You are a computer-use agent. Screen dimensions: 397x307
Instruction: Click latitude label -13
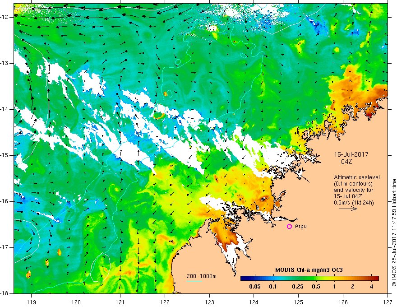pyautogui.click(x=5, y=63)
